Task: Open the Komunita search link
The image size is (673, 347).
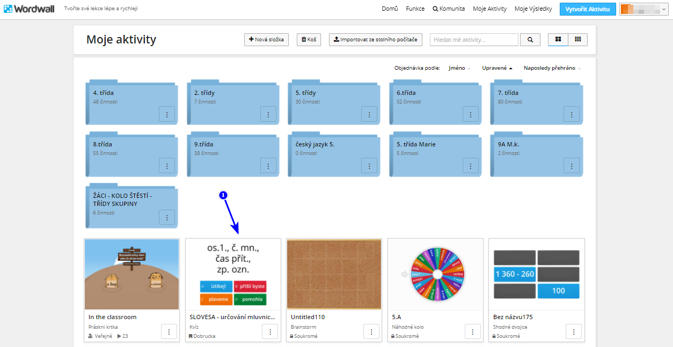Action: pos(449,9)
